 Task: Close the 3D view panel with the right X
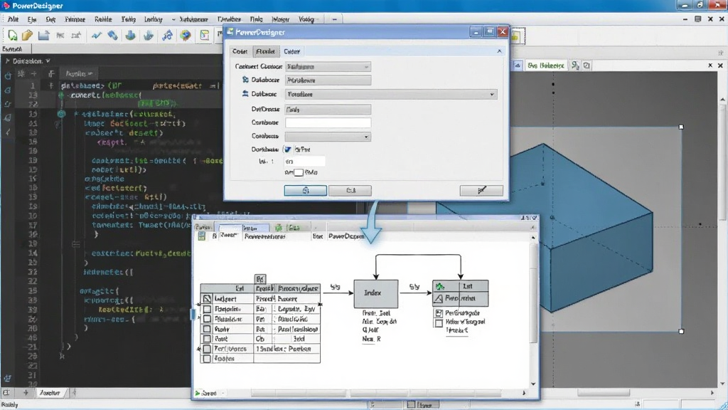(721, 65)
